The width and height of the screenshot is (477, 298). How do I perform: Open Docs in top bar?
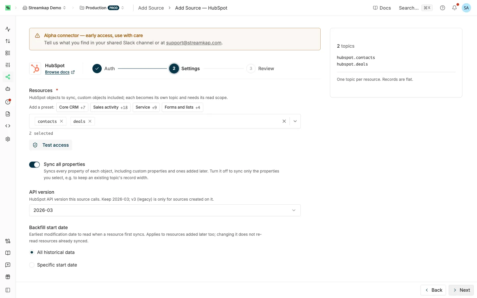point(382,8)
